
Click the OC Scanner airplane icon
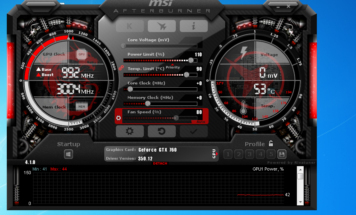162,26
